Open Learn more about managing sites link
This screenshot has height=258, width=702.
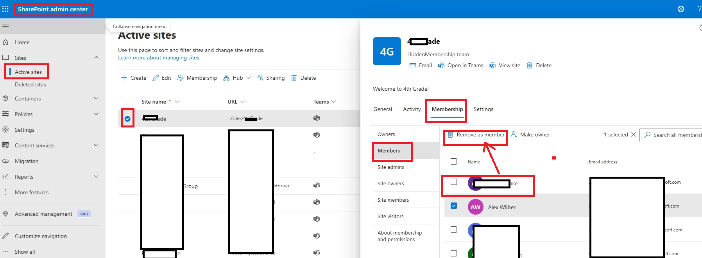tap(158, 57)
